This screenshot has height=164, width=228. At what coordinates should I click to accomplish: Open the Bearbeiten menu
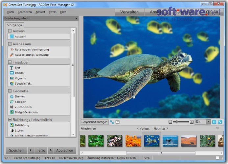[x=25, y=12]
